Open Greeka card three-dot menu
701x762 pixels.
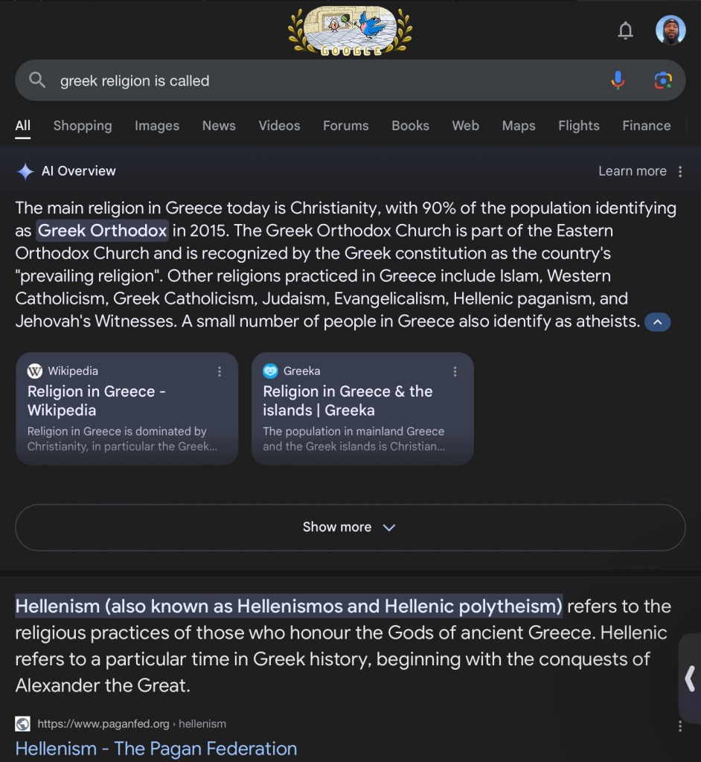point(455,371)
